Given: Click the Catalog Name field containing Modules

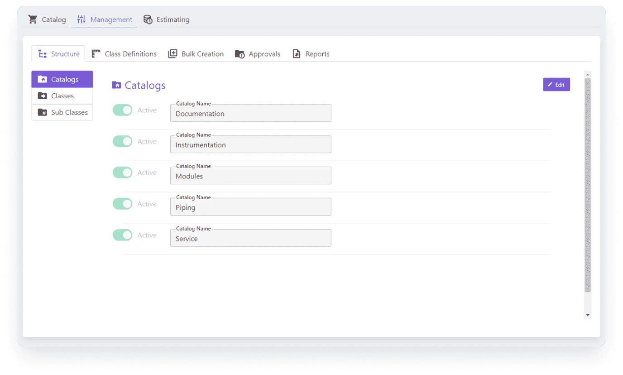Looking at the screenshot, I should coord(250,176).
